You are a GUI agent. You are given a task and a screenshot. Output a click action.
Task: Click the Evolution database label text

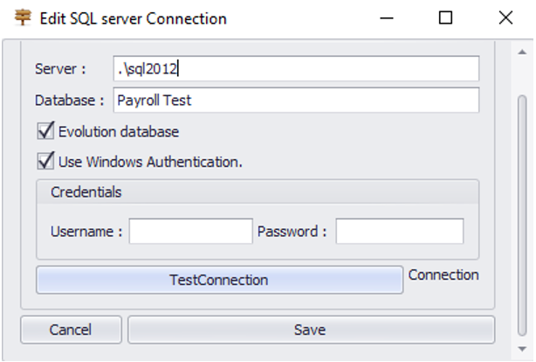point(118,132)
